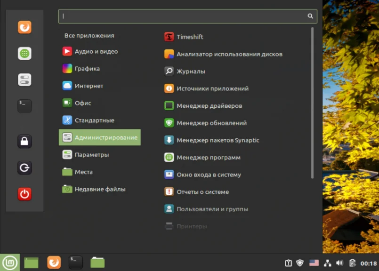Open Terminal from the favorites sidebar
This screenshot has width=379, height=271.
point(24,106)
